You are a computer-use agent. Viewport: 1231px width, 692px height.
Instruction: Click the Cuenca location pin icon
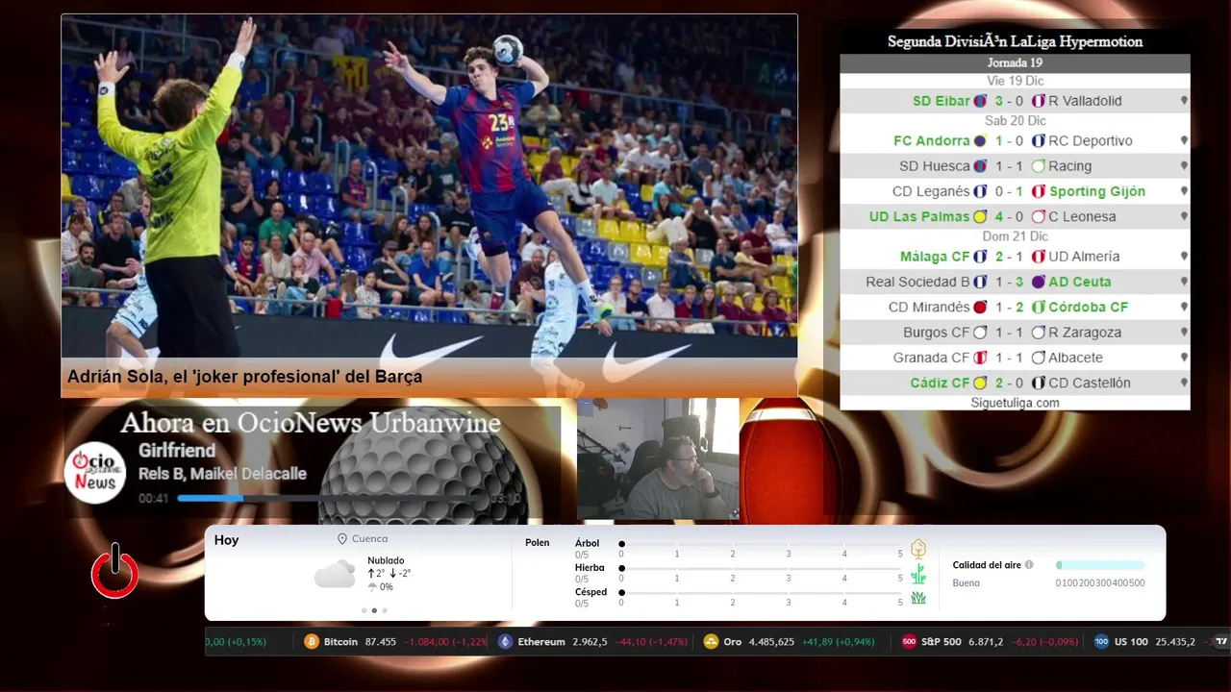(342, 539)
